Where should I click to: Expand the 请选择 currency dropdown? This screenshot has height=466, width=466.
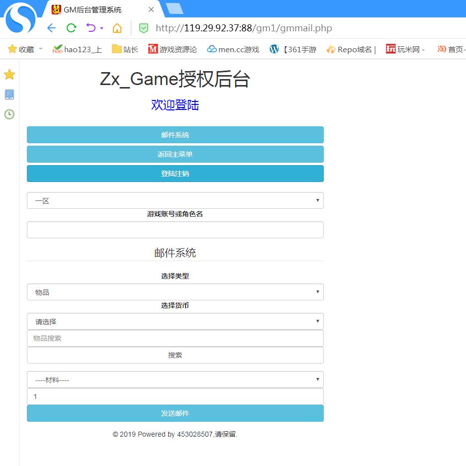(175, 321)
